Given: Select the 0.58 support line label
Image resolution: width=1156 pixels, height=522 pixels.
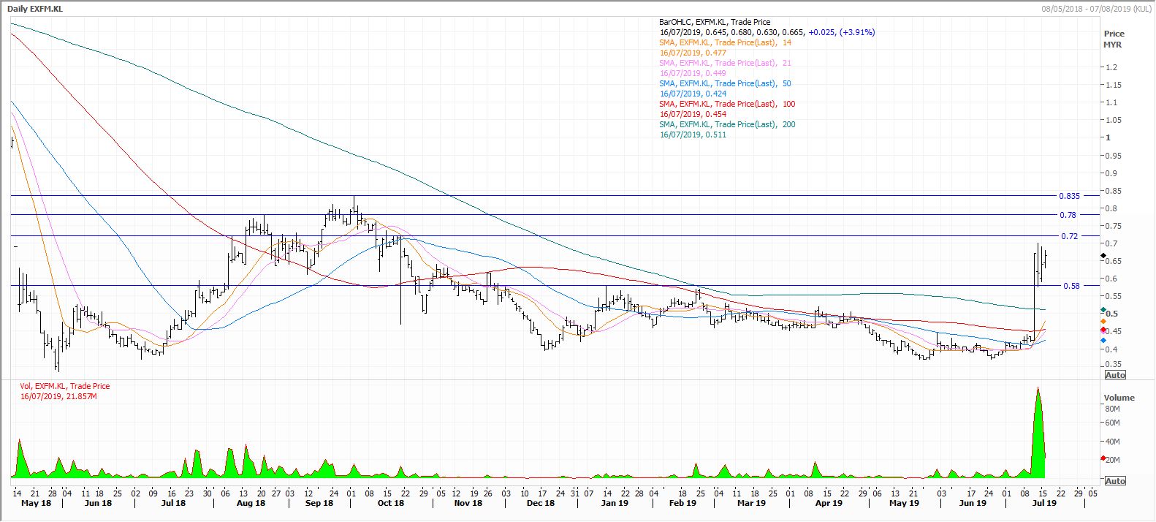Looking at the screenshot, I should 1071,286.
